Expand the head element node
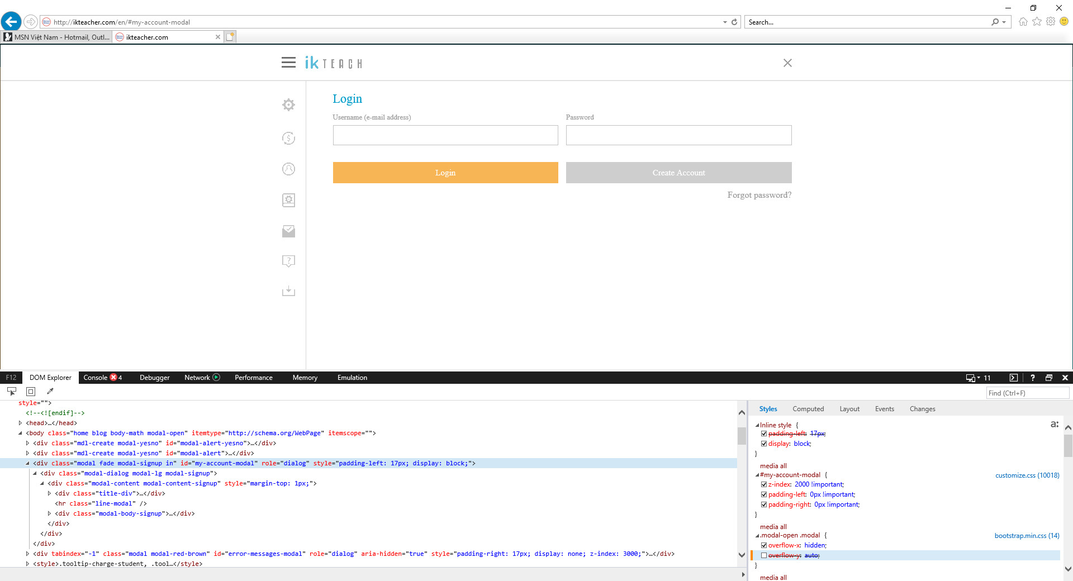This screenshot has height=581, width=1073. (21, 423)
